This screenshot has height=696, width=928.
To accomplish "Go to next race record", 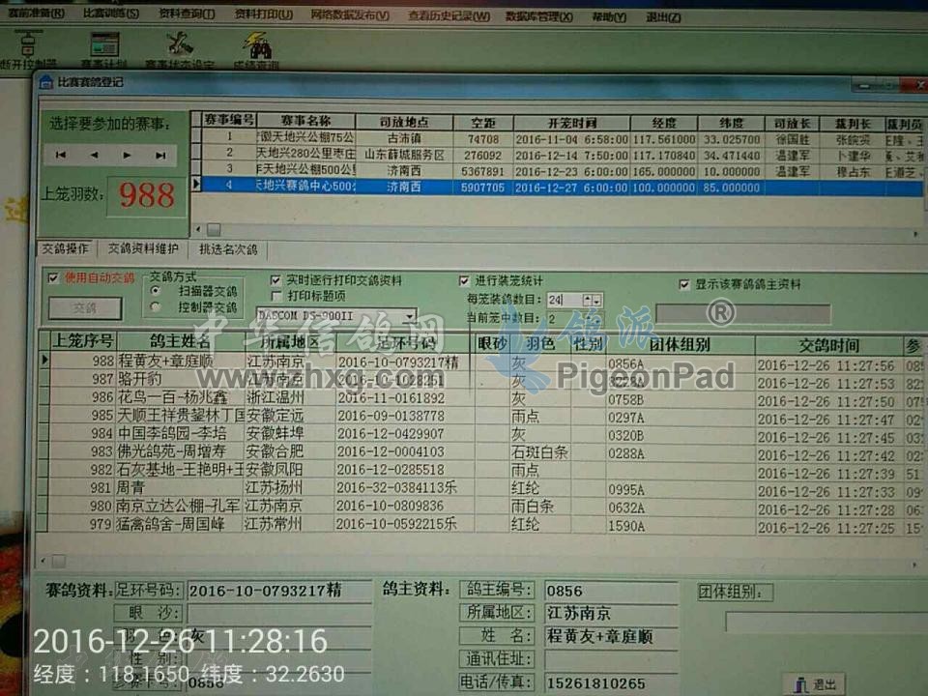I will 127,155.
